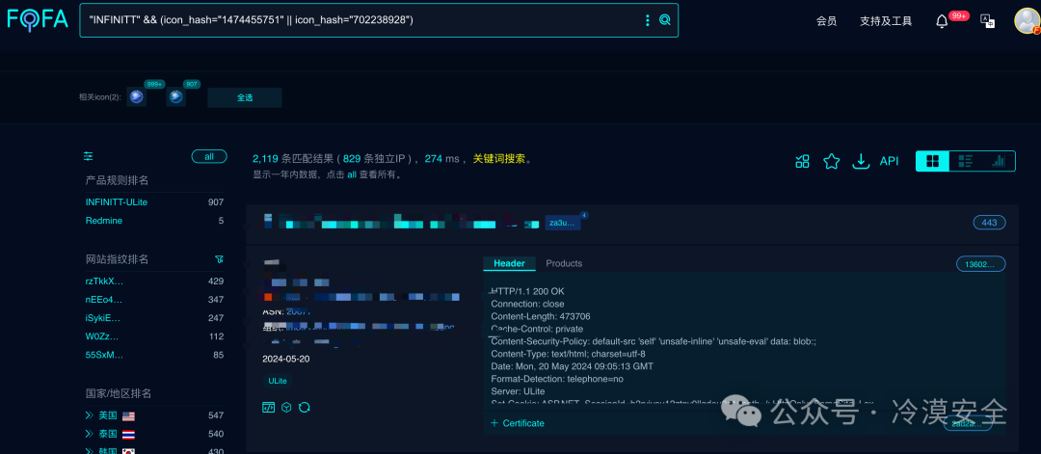Screen dimensions: 1041x454
Task: Click the Content-Length: 473706 line
Action: coord(541,316)
